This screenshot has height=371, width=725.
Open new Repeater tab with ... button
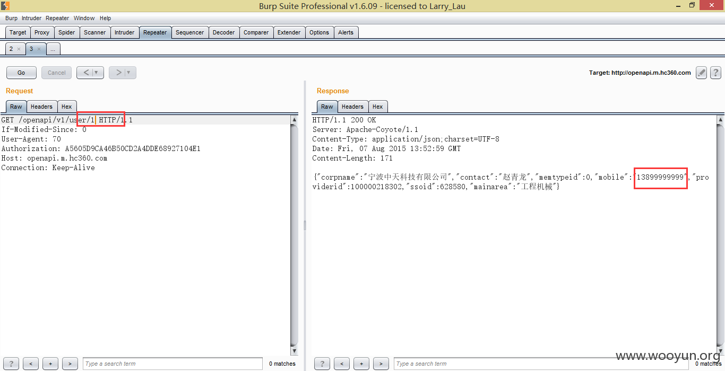[53, 49]
